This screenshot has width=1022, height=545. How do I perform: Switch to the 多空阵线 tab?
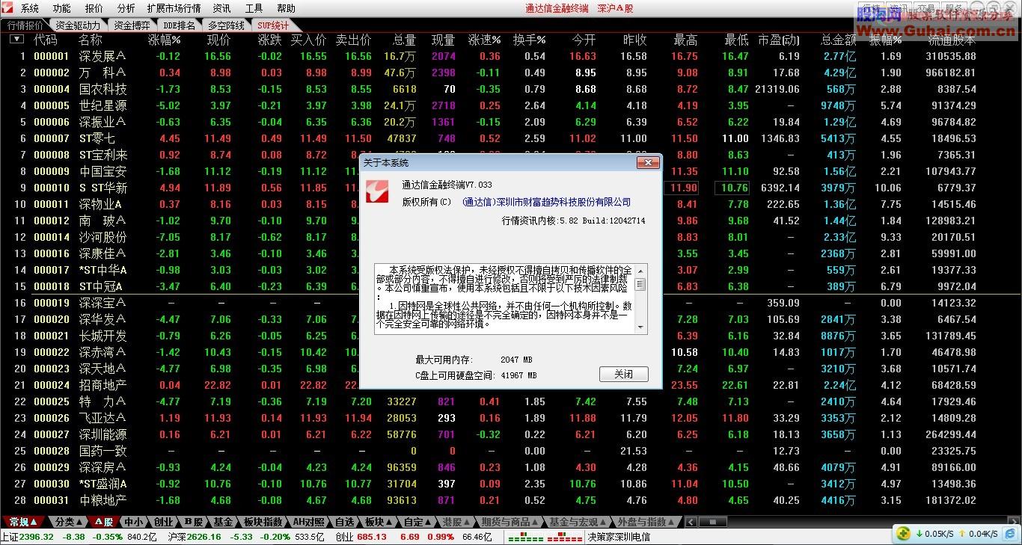coord(227,25)
